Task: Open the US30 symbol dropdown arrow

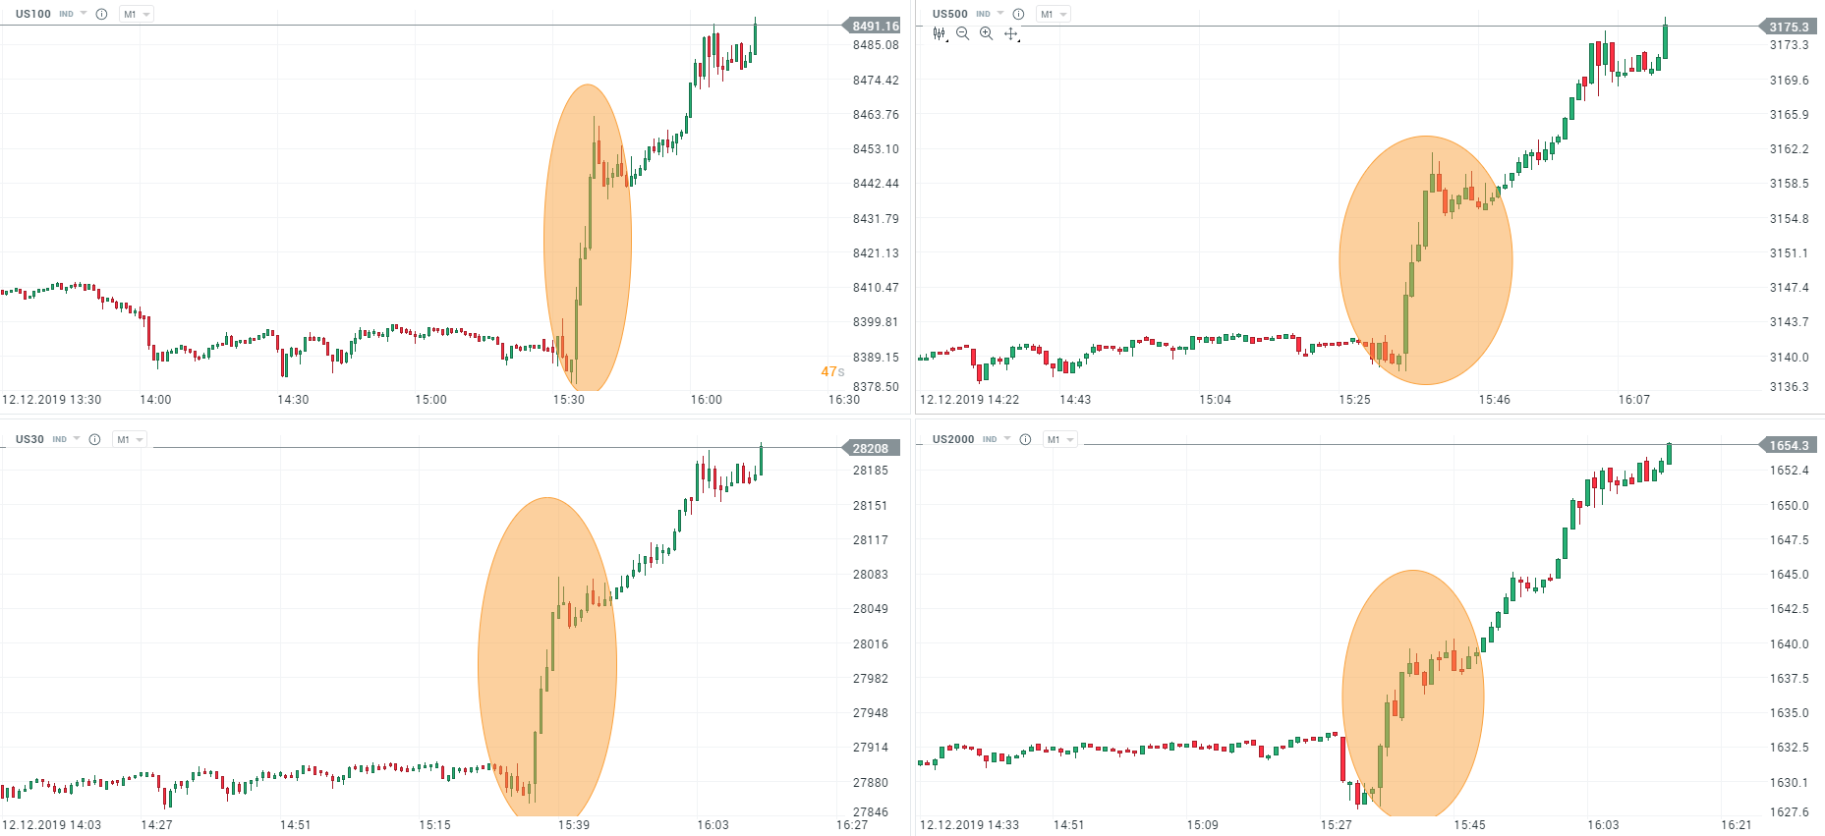Action: coord(77,439)
